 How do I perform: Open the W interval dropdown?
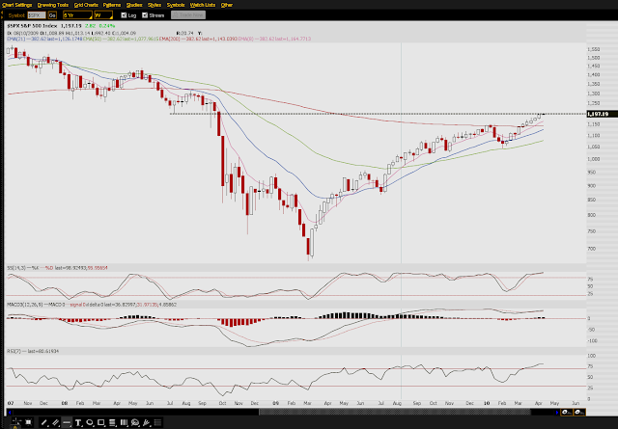[x=103, y=15]
